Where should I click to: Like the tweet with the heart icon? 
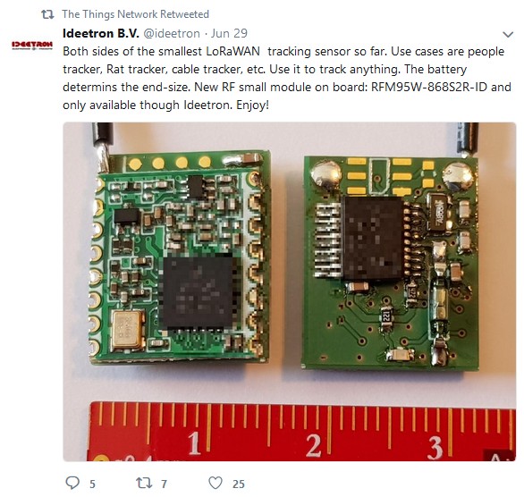pyautogui.click(x=216, y=483)
